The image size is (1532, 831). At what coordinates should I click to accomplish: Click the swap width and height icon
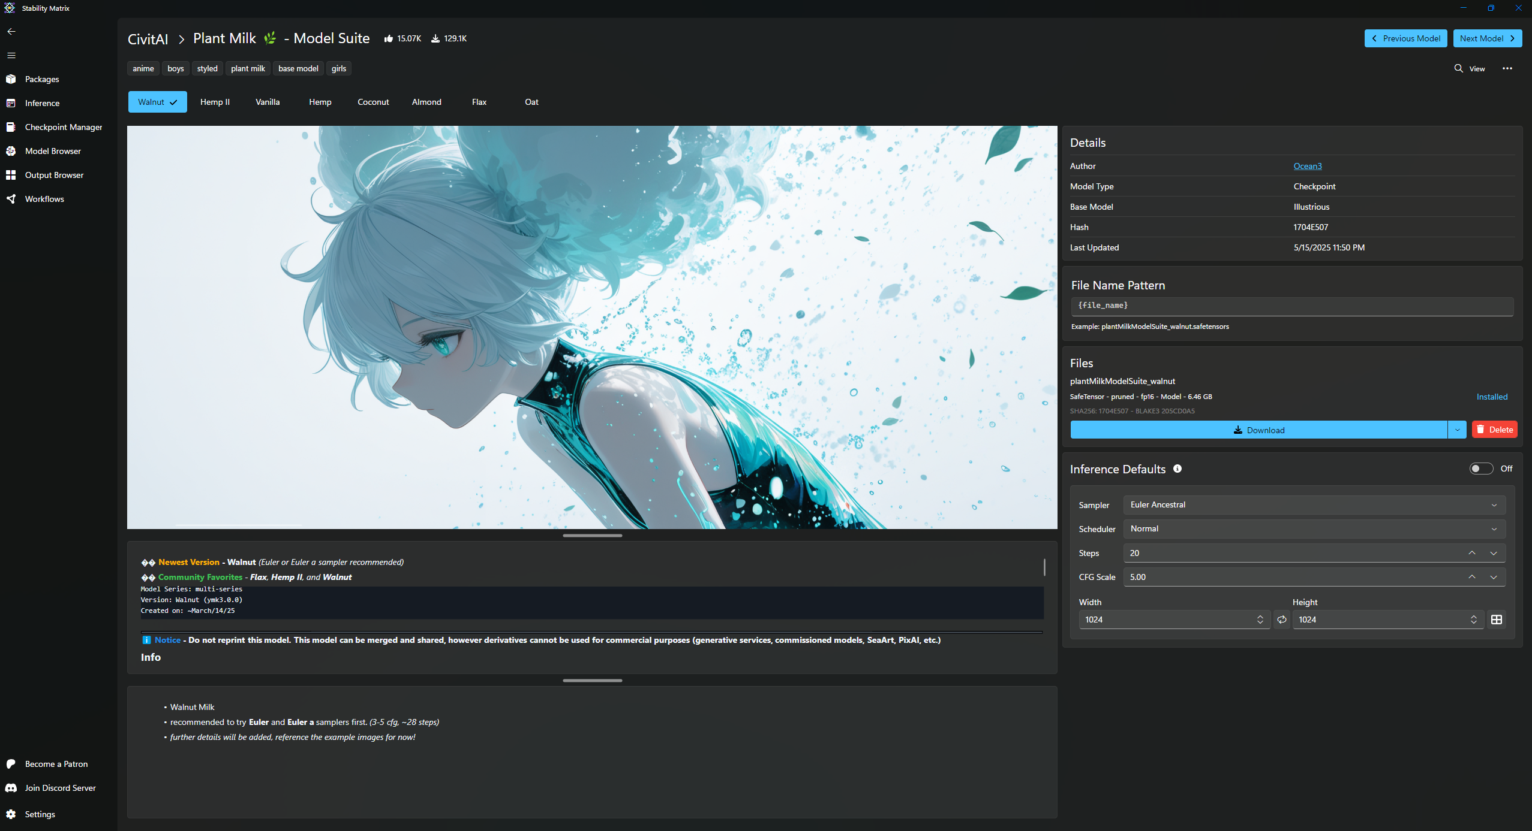click(x=1282, y=620)
